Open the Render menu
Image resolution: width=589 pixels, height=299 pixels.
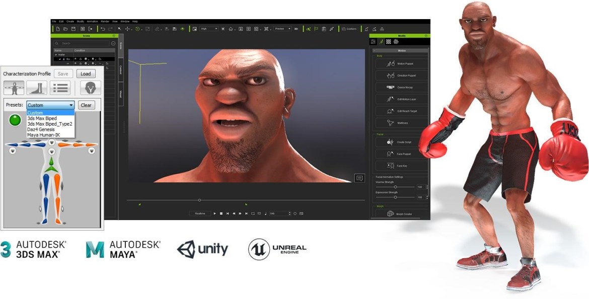[x=105, y=22]
